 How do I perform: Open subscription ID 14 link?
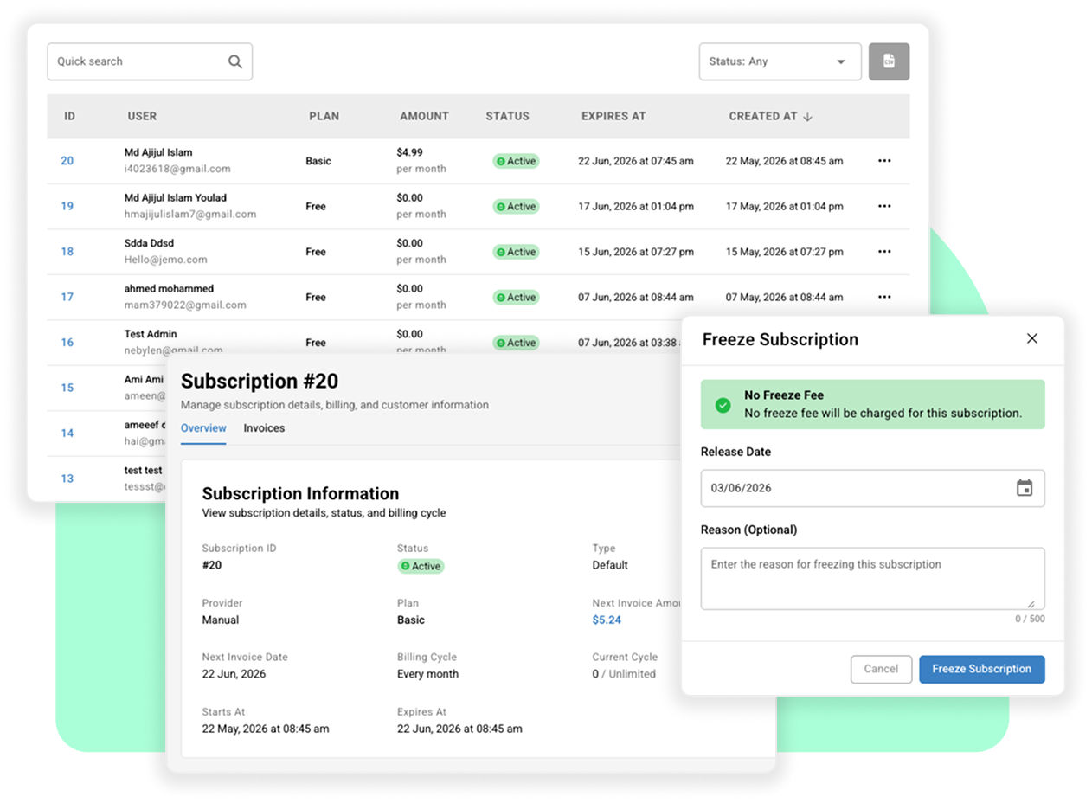pyautogui.click(x=67, y=434)
